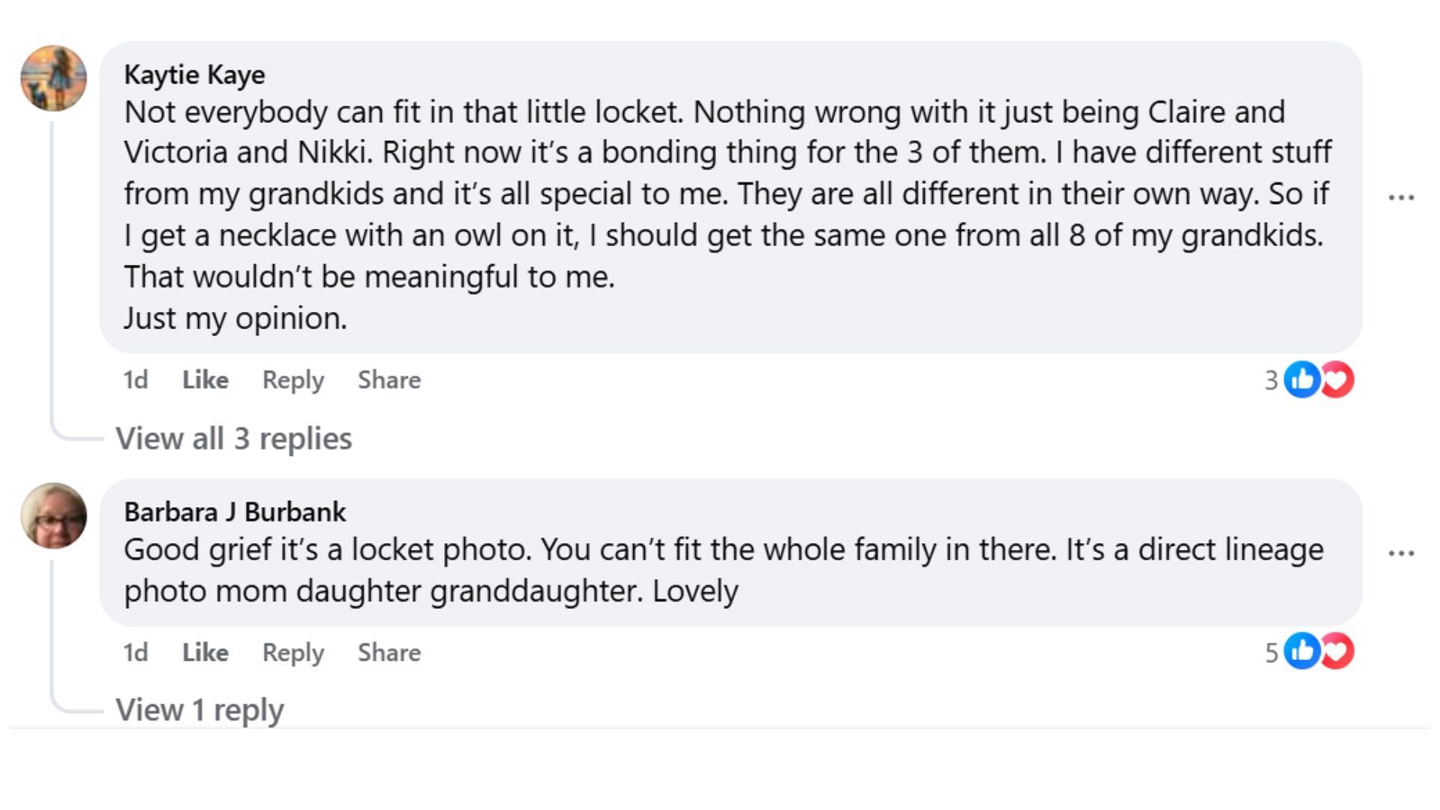
Task: Click thumbs-up reaction icon on Kaytie's comment
Action: tap(1301, 379)
